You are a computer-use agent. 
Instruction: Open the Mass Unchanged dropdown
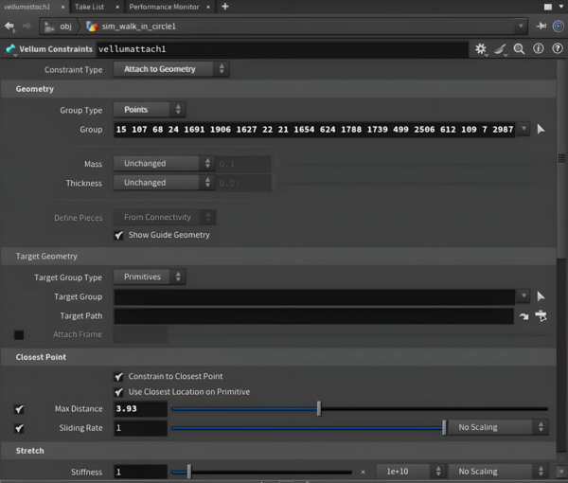tap(163, 164)
